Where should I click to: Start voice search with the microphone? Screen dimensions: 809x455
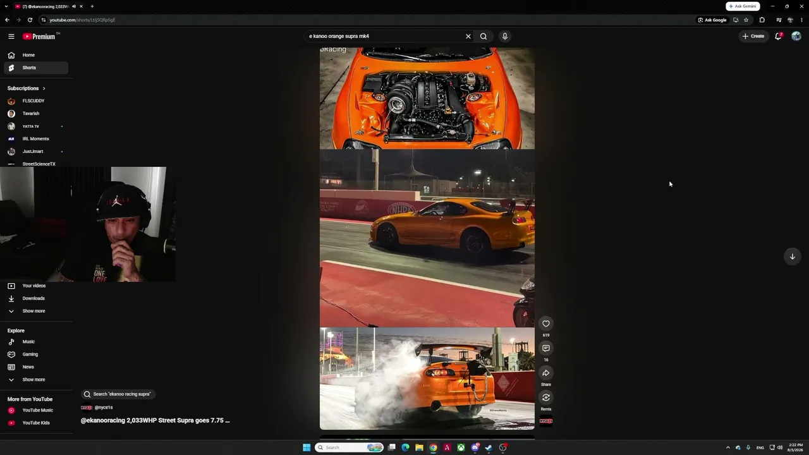504,36
